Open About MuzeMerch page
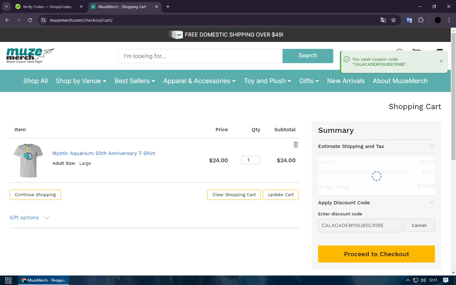This screenshot has height=285, width=456. [400, 81]
